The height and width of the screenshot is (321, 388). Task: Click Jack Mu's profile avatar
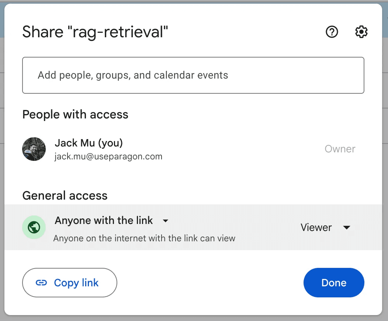point(34,149)
